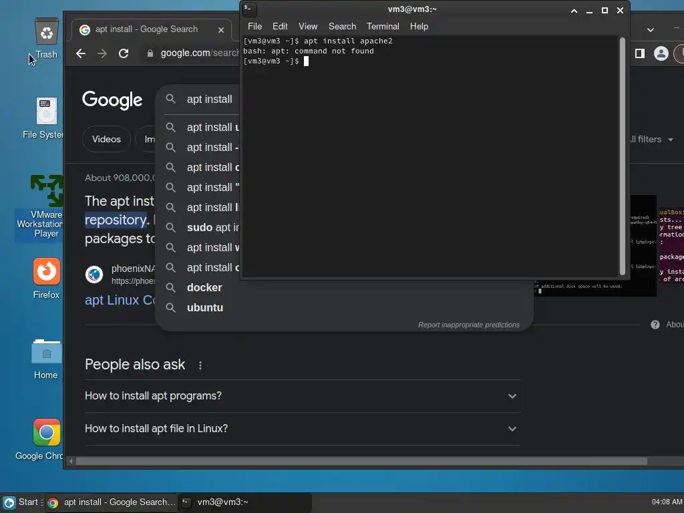Click search magnifier beside 'docker' suggestion
Viewport: 684px width, 513px height.
pyautogui.click(x=170, y=287)
